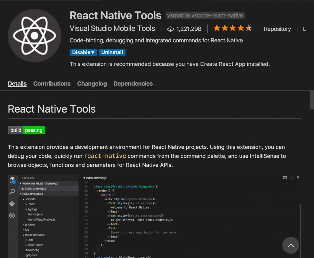Click the editor close X icon in screenshot

coord(298,178)
